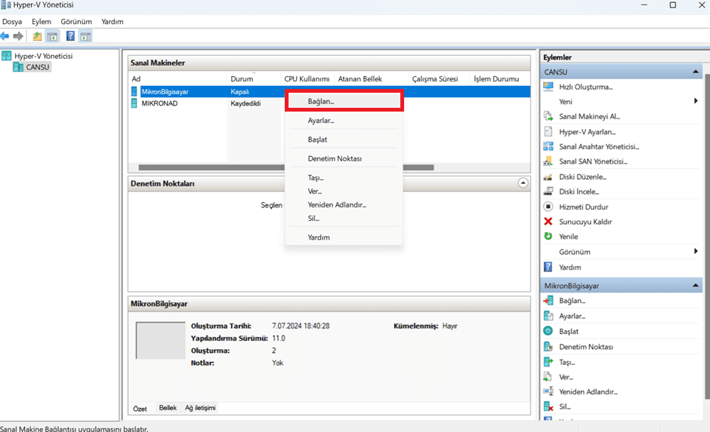Click the Başlat power icon under MikronBilgisayar

pyautogui.click(x=548, y=331)
